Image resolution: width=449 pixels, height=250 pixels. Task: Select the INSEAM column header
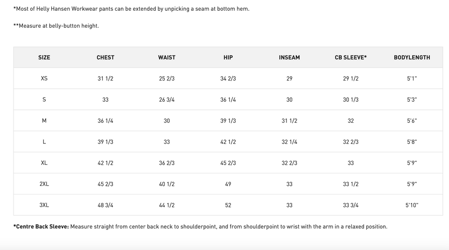[x=289, y=57]
